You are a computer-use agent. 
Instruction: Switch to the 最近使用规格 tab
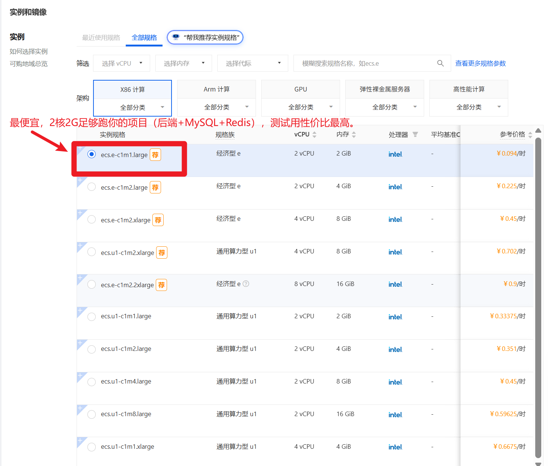100,37
